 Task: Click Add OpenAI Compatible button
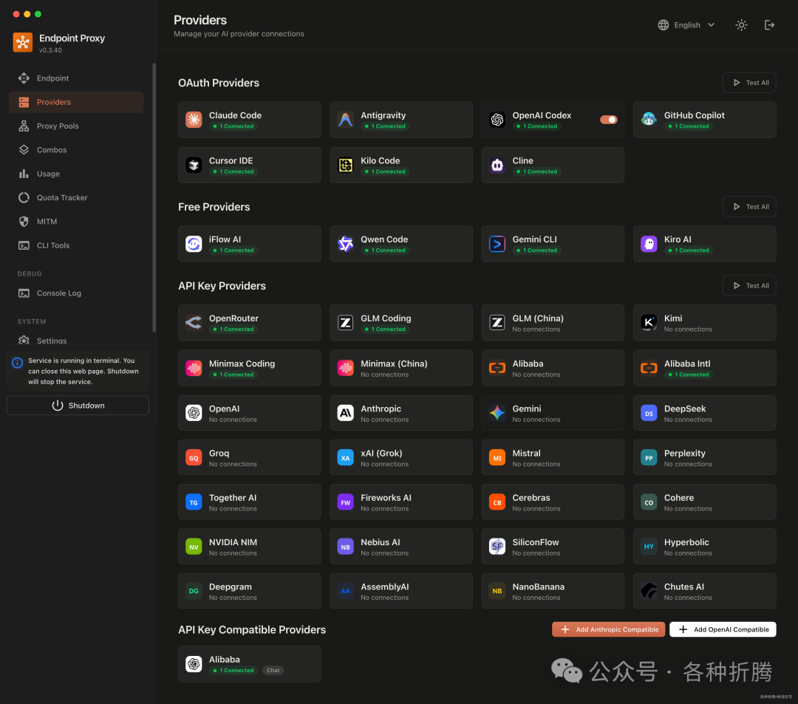tap(723, 629)
